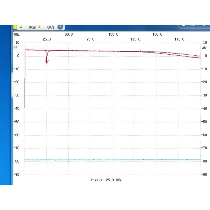The height and width of the screenshot is (210, 210).
Task: Click the blue plus accelerator icon
Action: pyautogui.click(x=60, y=27)
